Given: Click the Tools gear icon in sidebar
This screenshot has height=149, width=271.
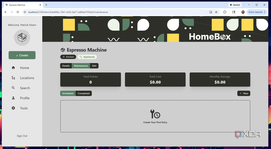Looking at the screenshot, I should 13,108.
